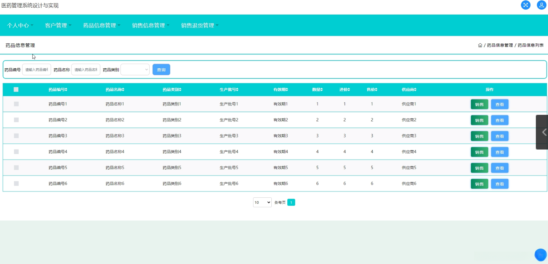The height and width of the screenshot is (264, 548).
Task: Click 销售 button for 药品编号6
Action: (x=480, y=184)
